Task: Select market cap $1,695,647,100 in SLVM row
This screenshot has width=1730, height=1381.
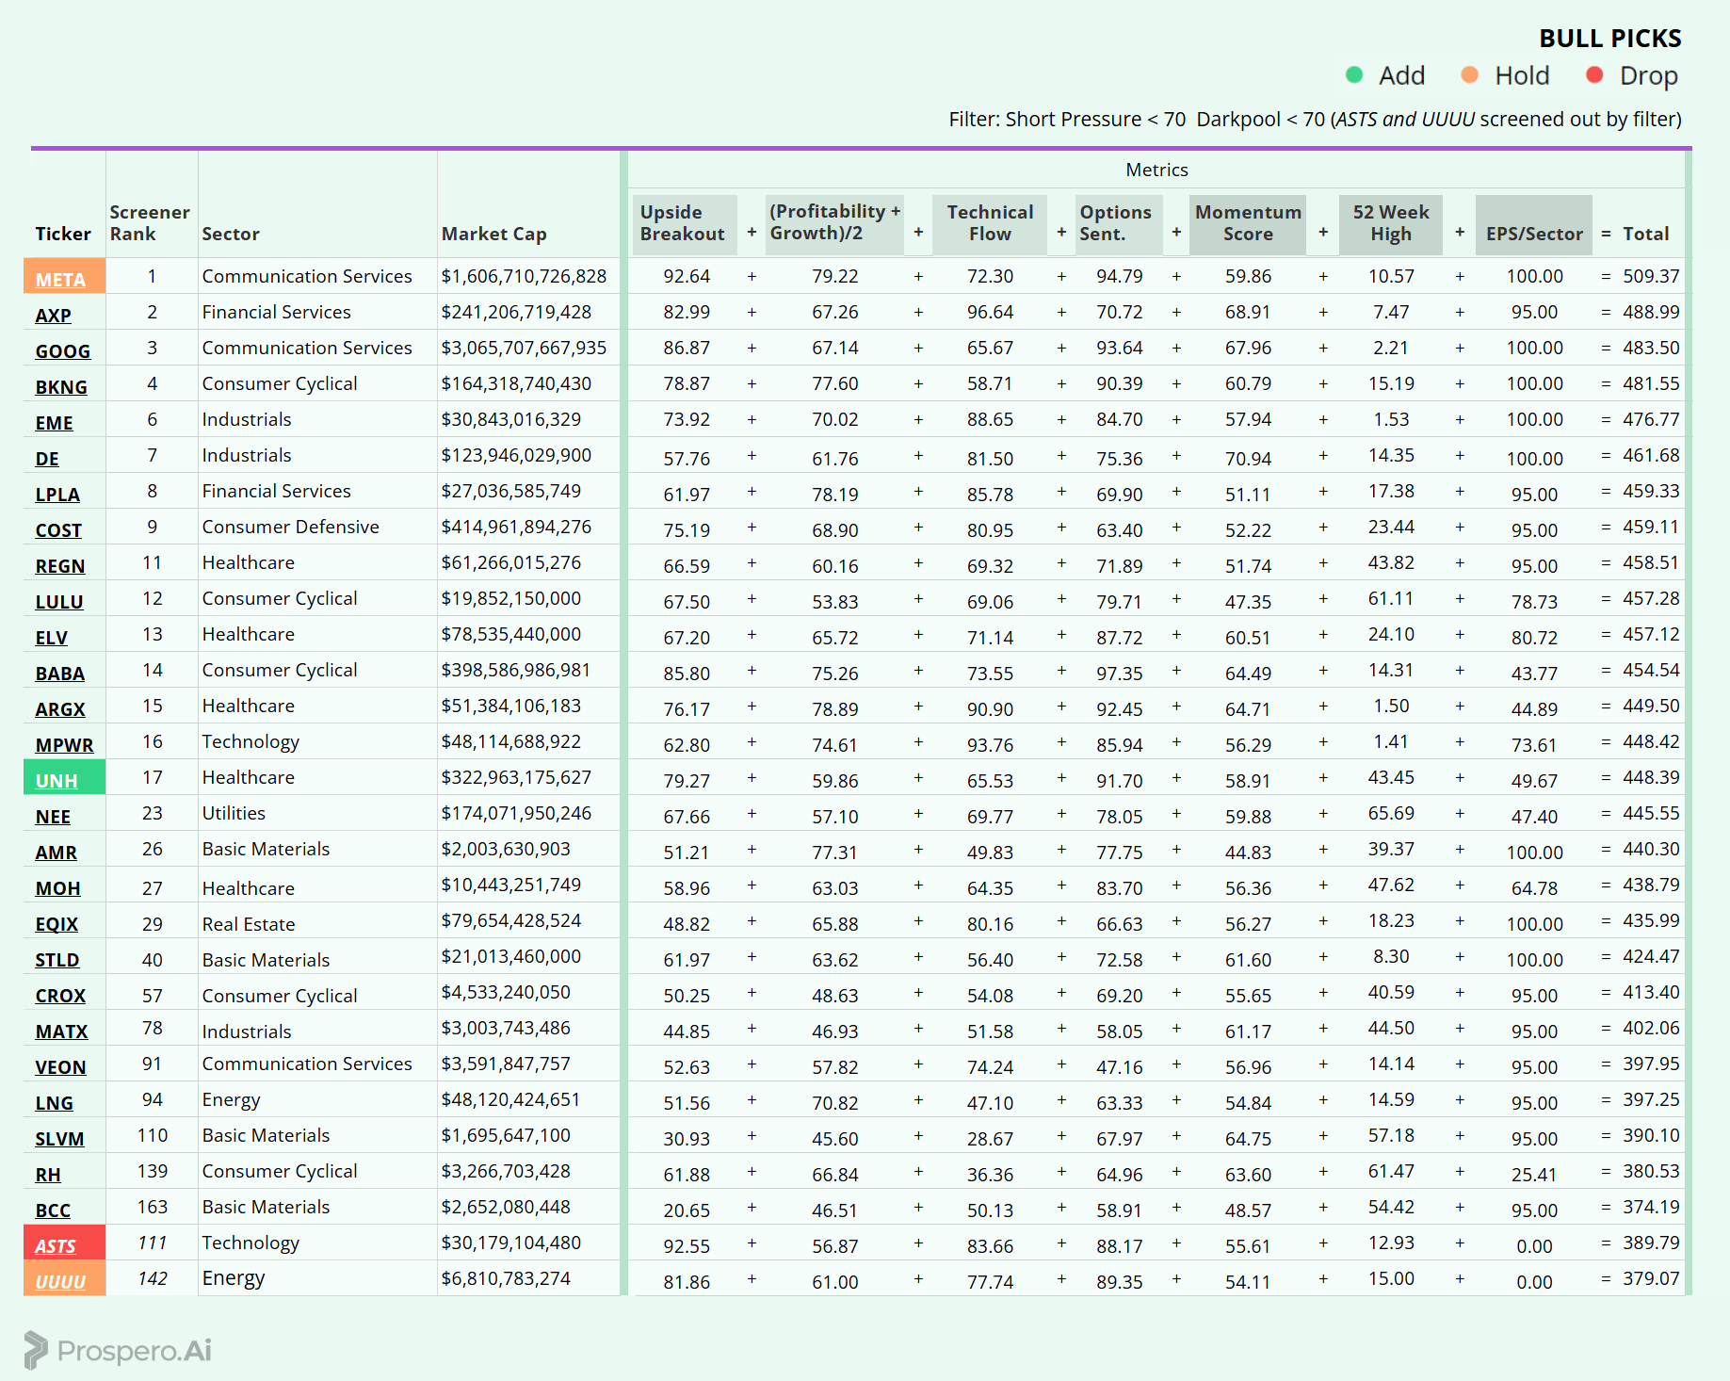Action: tap(506, 1135)
